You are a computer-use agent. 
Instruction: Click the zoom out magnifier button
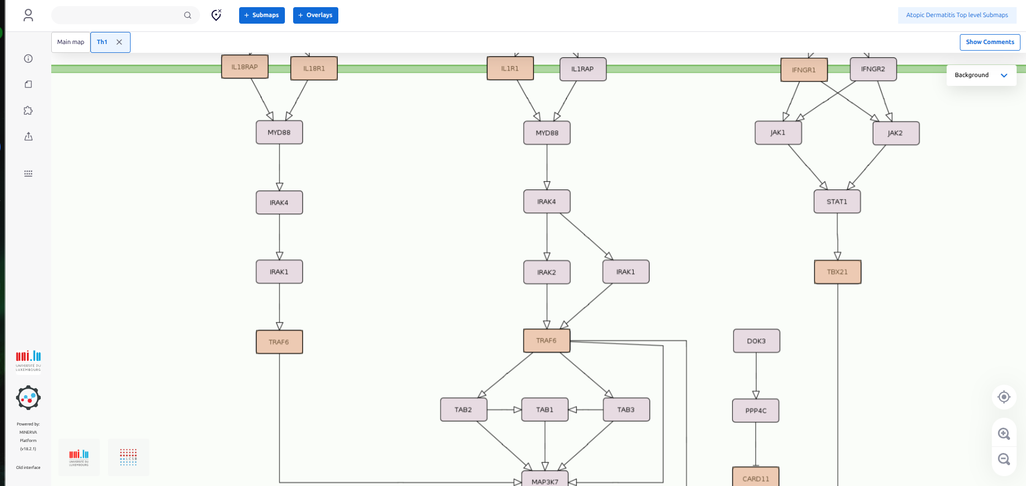pos(1003,459)
